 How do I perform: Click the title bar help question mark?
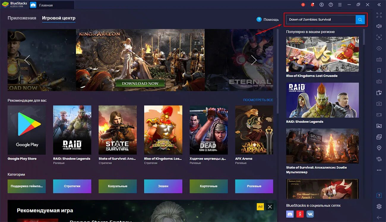331,5
